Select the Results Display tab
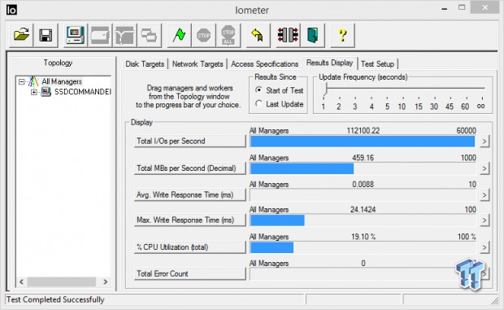 coord(329,63)
